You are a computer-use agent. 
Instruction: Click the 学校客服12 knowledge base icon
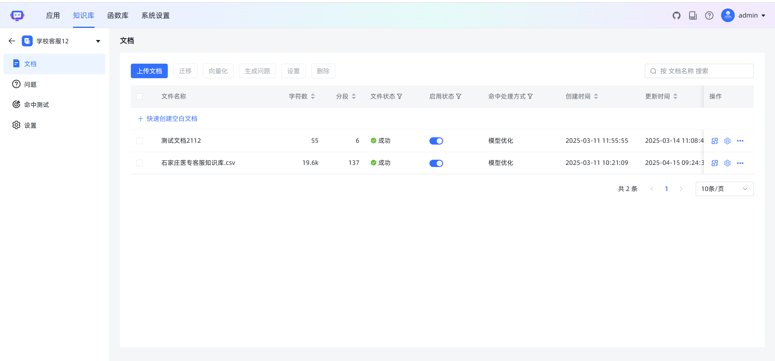(x=27, y=41)
